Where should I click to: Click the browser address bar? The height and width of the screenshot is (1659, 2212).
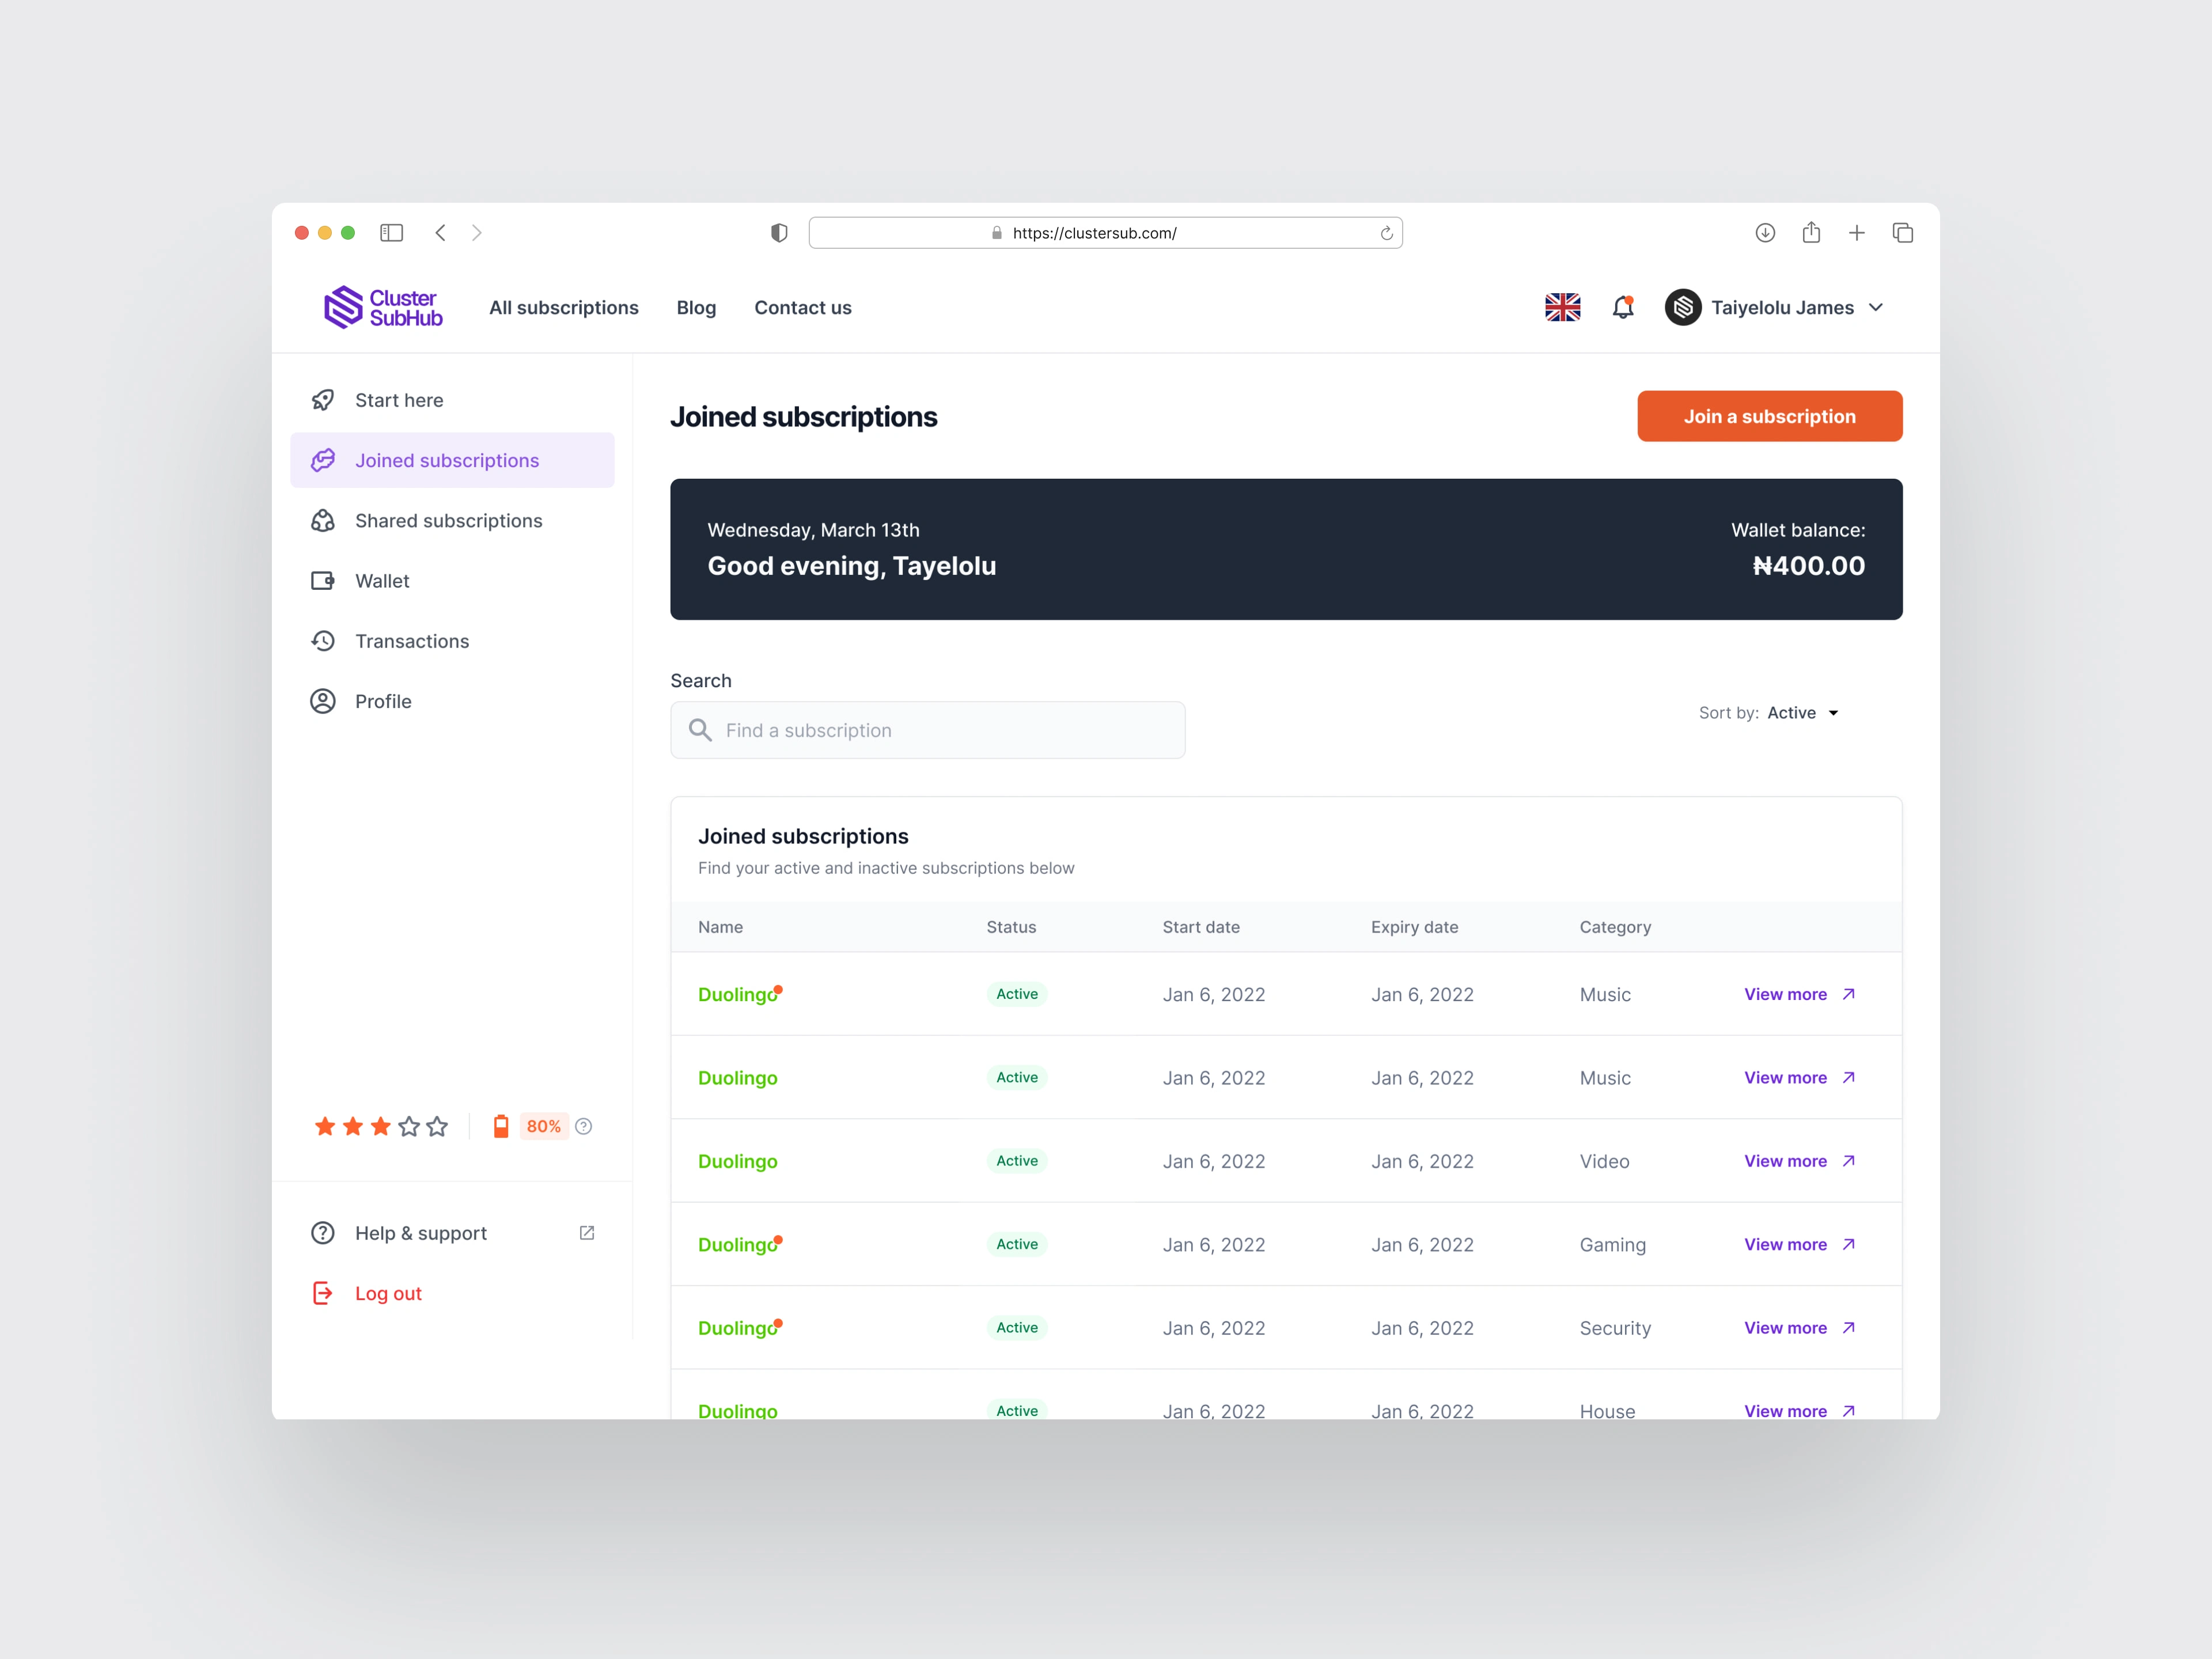tap(1105, 233)
